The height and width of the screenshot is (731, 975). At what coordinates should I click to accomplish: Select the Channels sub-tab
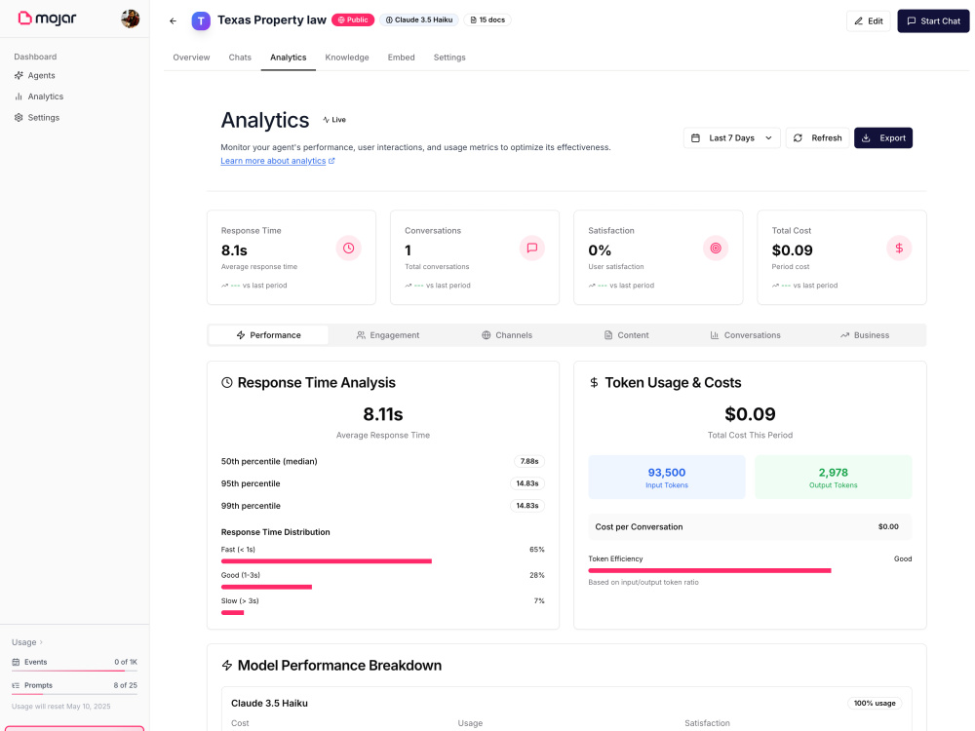507,335
